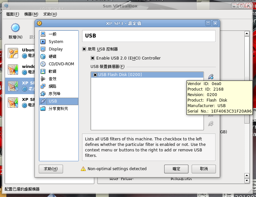Click the settings dialog gear icon
256x197 pixels.
pyautogui.click(x=39, y=23)
